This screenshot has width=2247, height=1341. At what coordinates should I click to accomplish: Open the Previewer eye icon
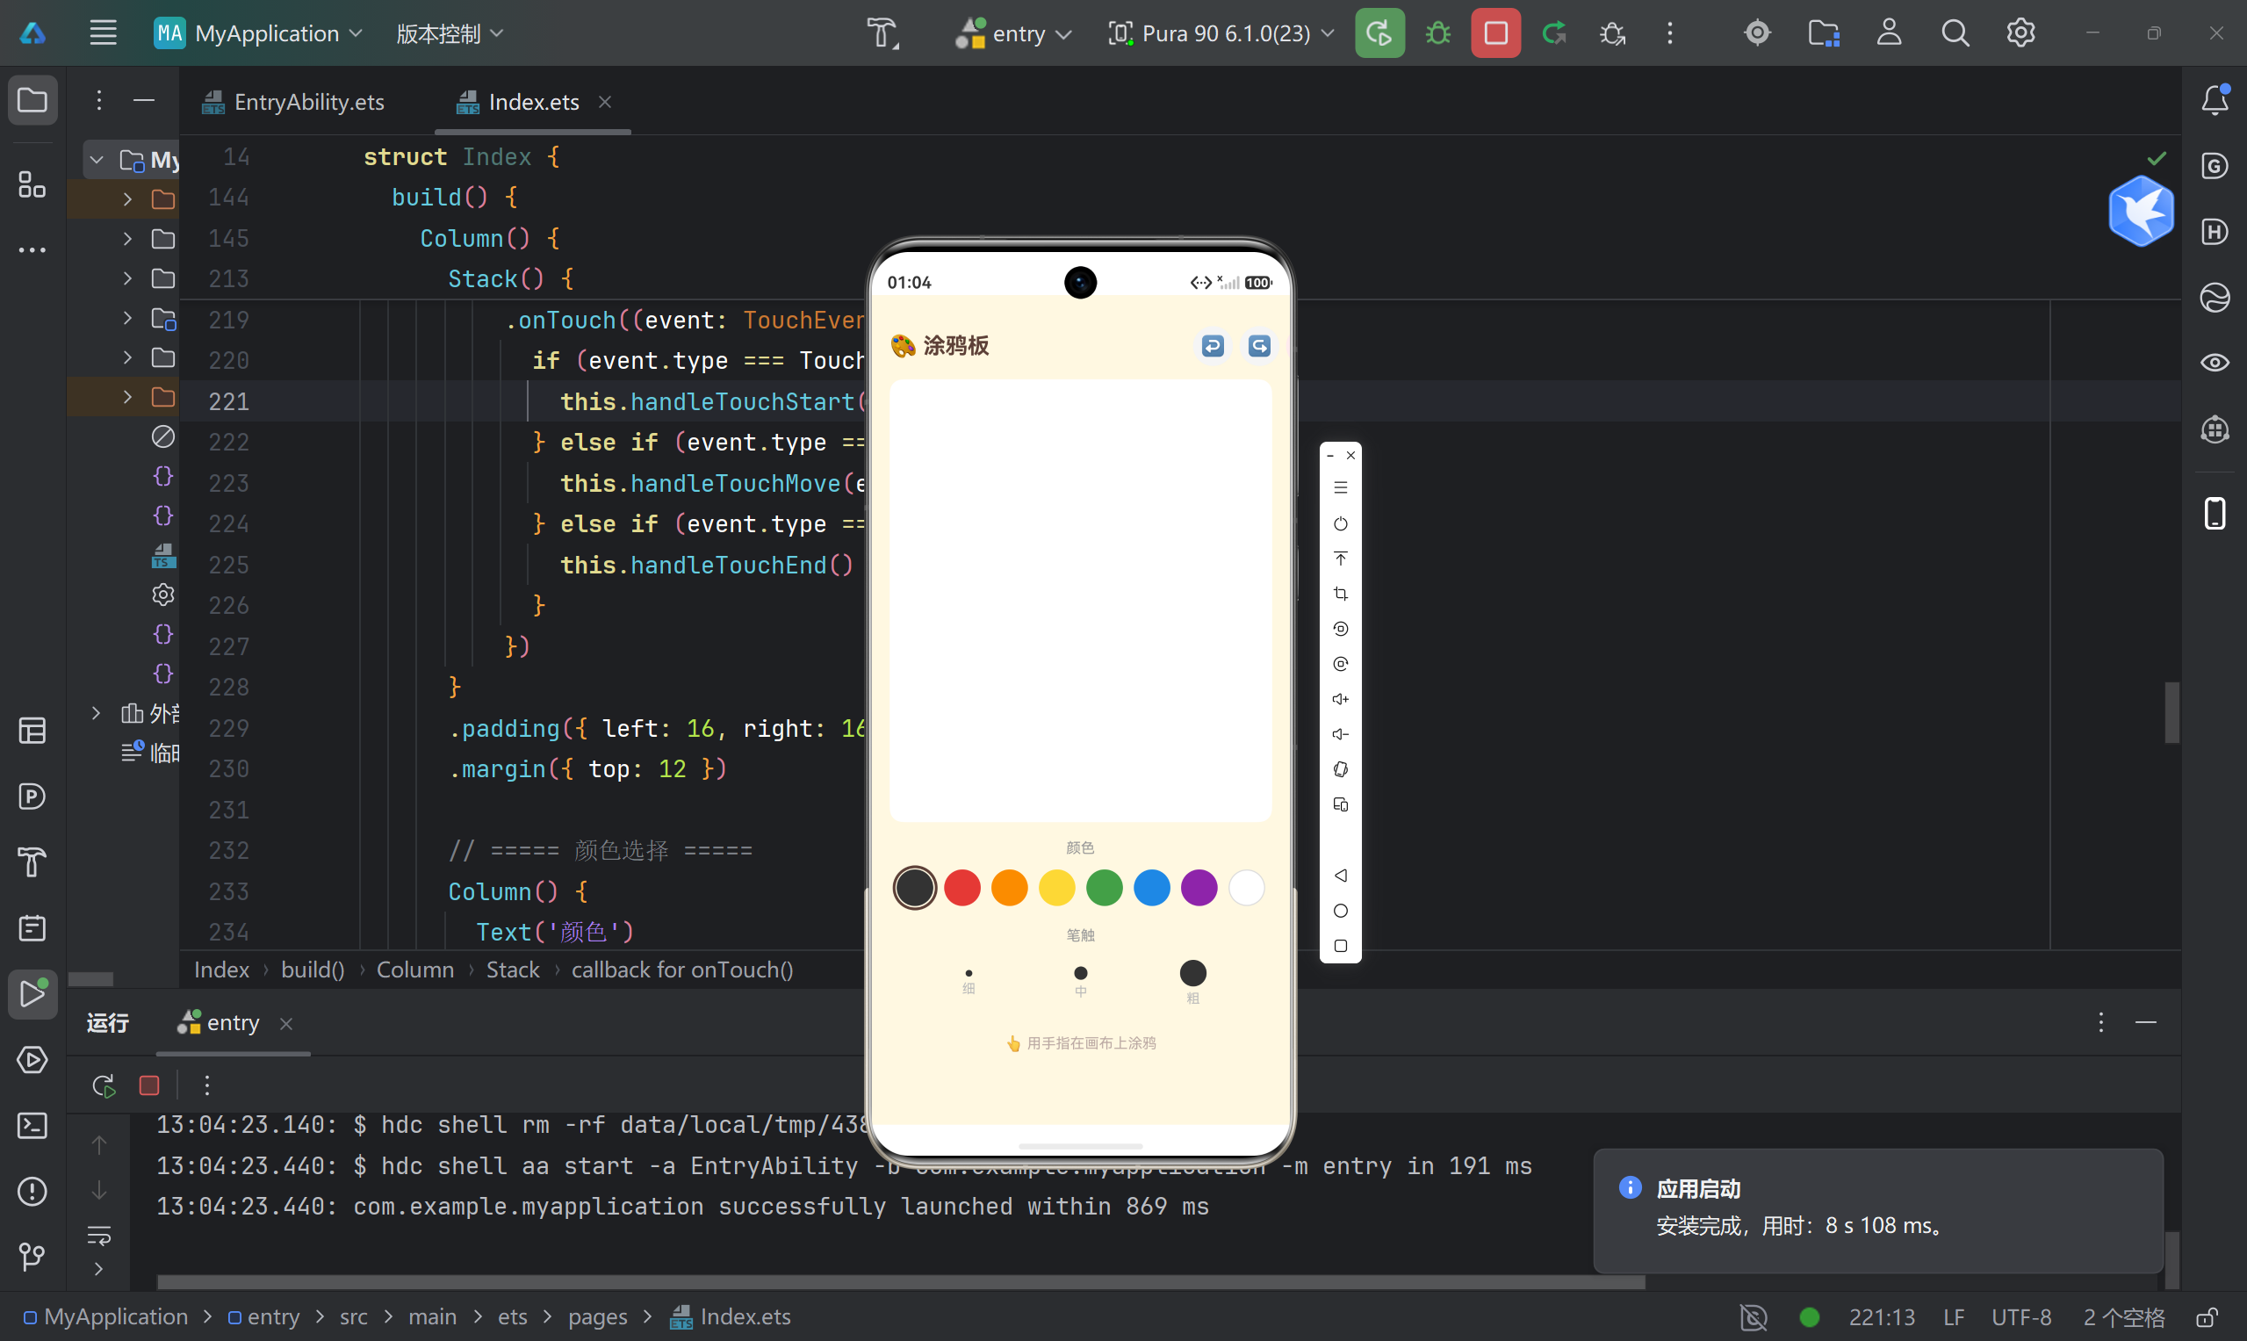[x=2215, y=363]
